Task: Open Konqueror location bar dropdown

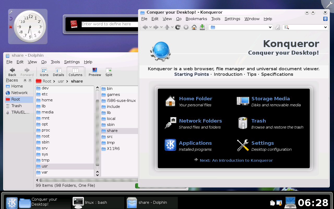Action: click(x=270, y=27)
